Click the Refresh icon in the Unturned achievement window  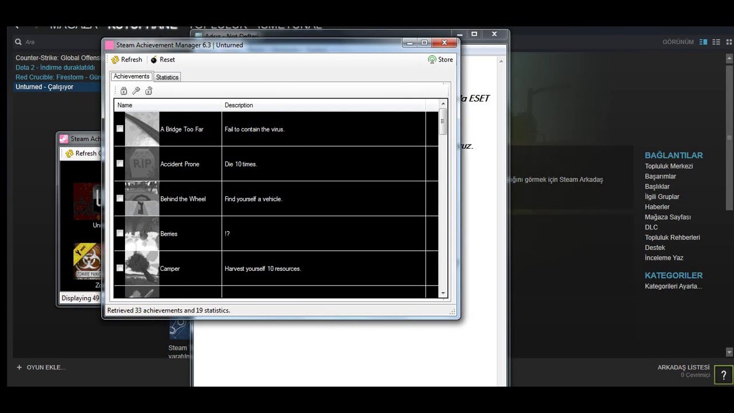pos(115,60)
